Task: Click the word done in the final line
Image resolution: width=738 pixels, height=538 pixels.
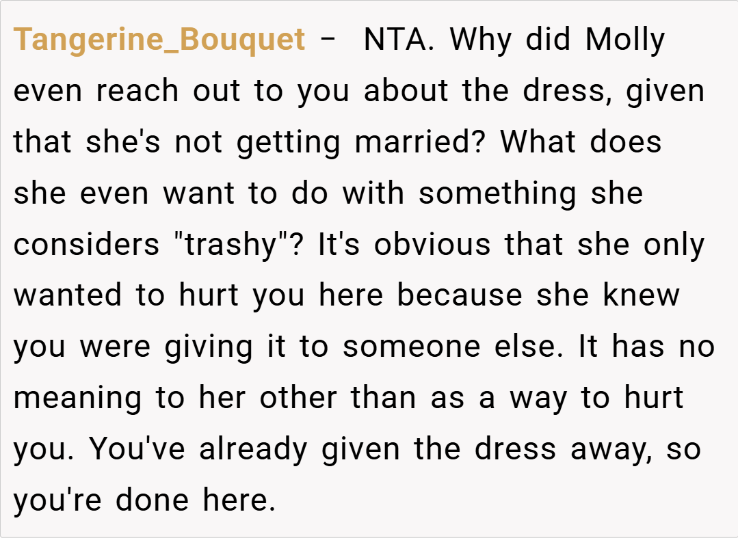Action: tap(153, 500)
